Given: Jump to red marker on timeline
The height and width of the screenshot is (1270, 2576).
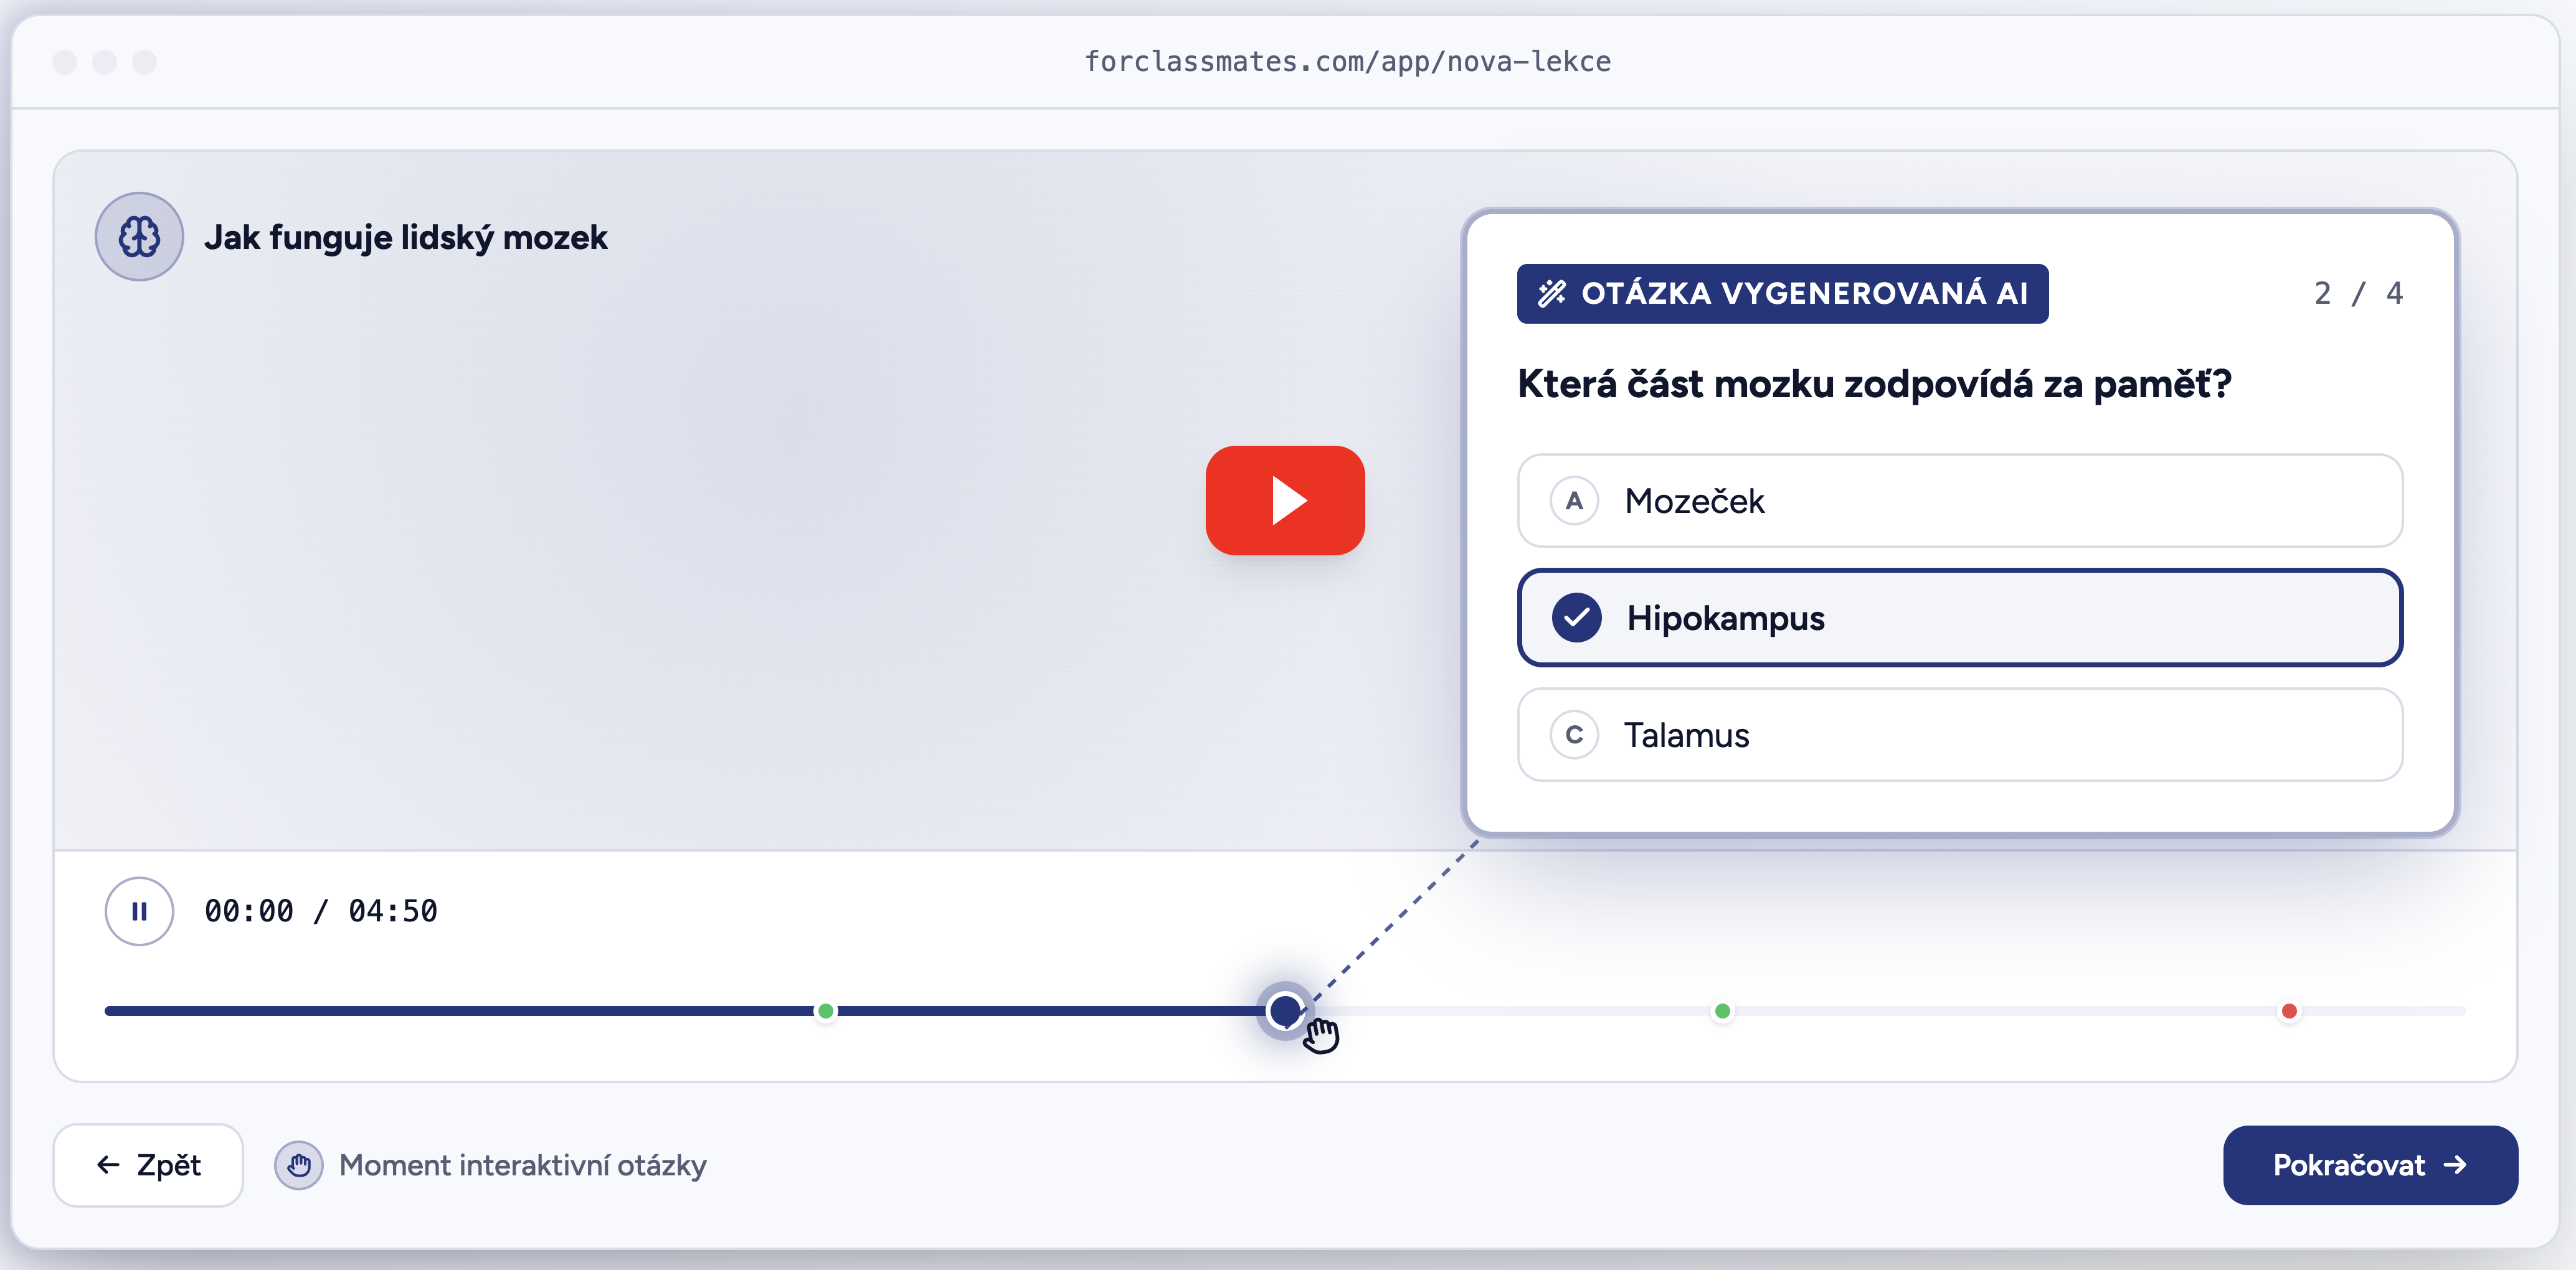Looking at the screenshot, I should [x=2289, y=1011].
